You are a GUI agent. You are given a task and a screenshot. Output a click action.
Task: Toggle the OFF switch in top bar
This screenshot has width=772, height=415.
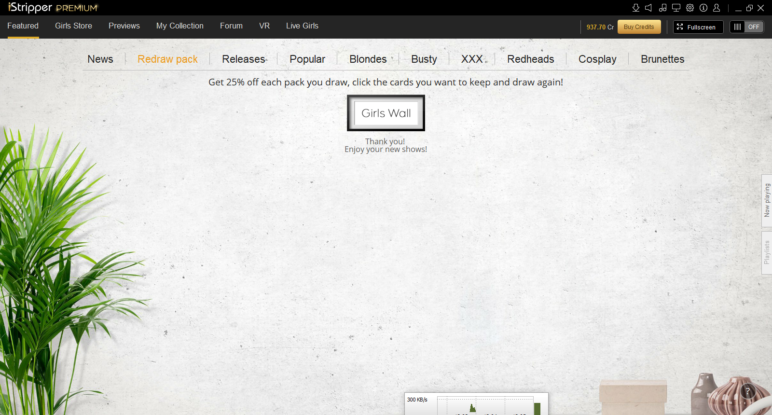coord(746,27)
